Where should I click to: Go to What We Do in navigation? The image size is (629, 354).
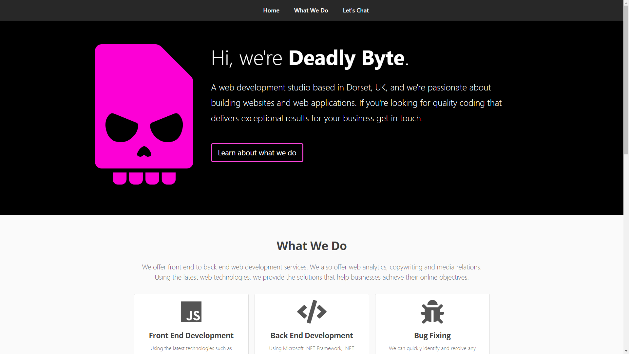(x=311, y=10)
